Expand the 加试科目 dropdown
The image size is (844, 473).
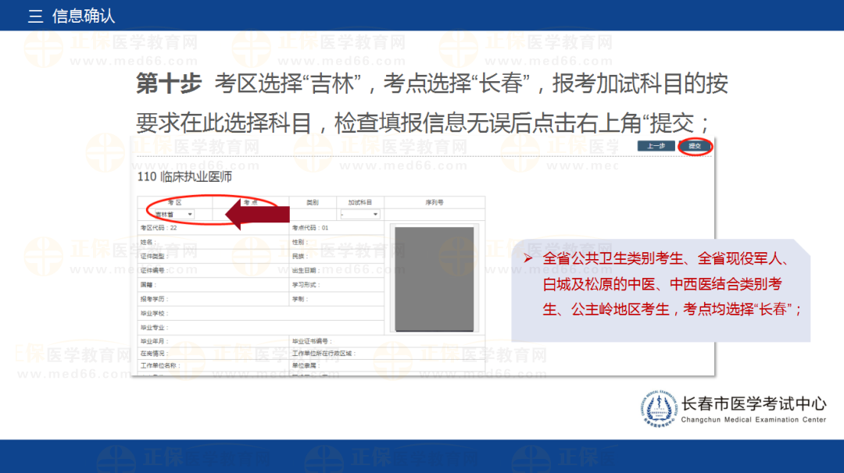click(x=359, y=214)
